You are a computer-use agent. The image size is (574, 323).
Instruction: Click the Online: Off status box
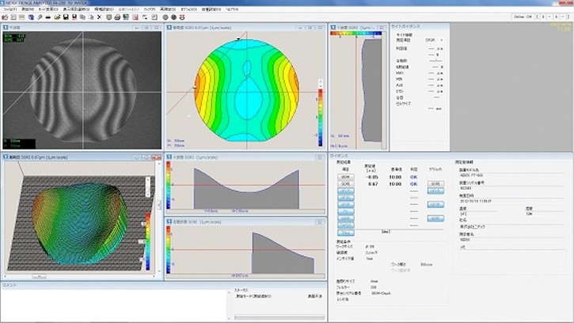click(x=523, y=17)
